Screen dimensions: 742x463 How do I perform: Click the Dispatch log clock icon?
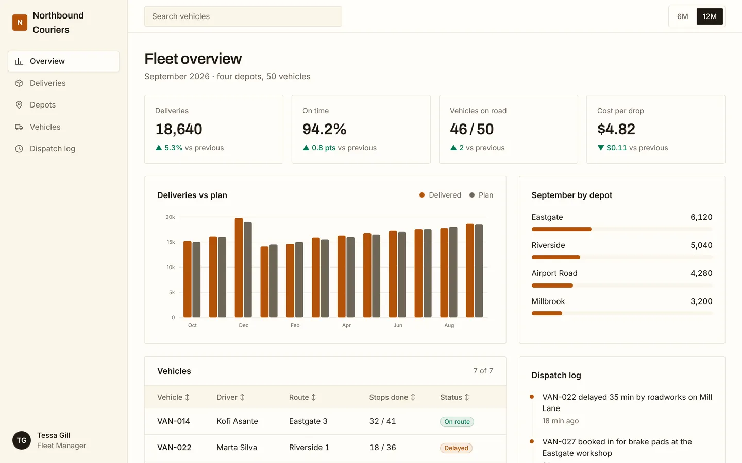(19, 149)
